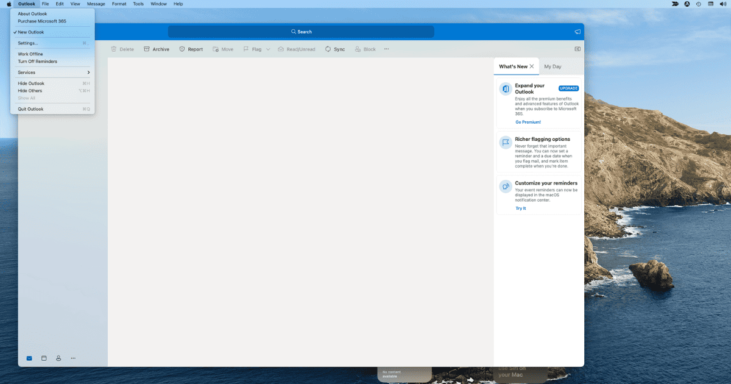Click the Report shield icon
This screenshot has width=731, height=384.
click(182, 49)
